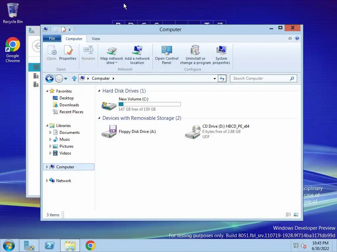
Task: Switch to details view in status bar
Action: [x=288, y=215]
